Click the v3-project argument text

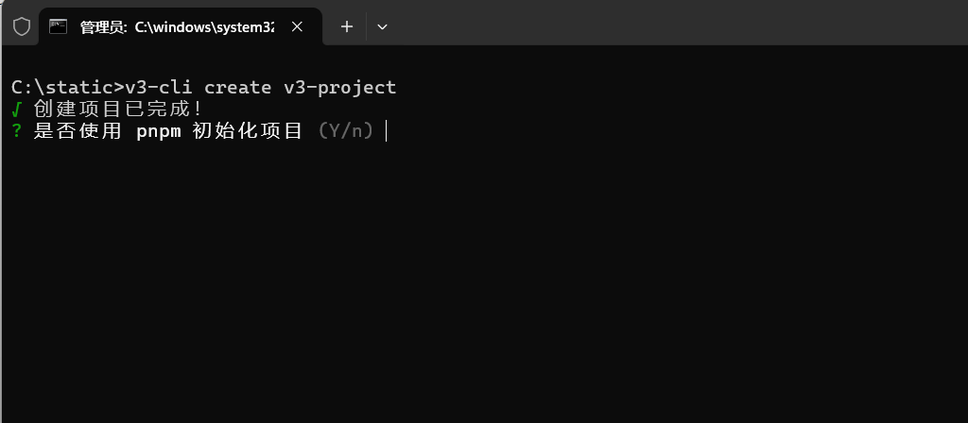click(340, 88)
